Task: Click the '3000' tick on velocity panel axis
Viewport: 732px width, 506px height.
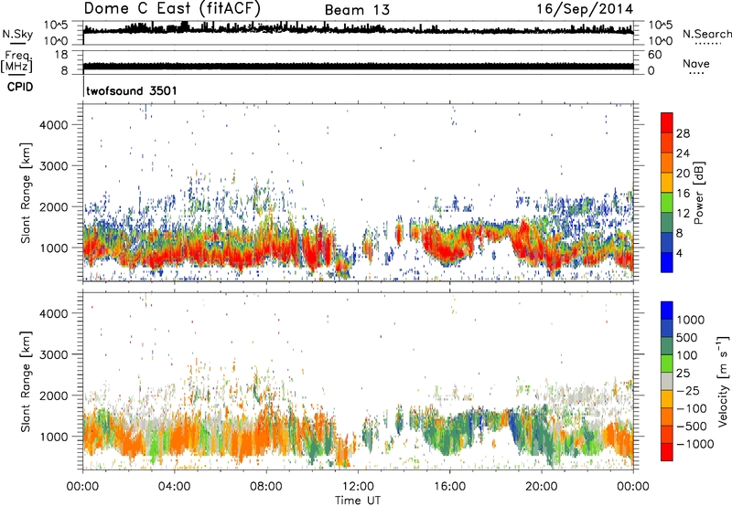Action: 53,354
